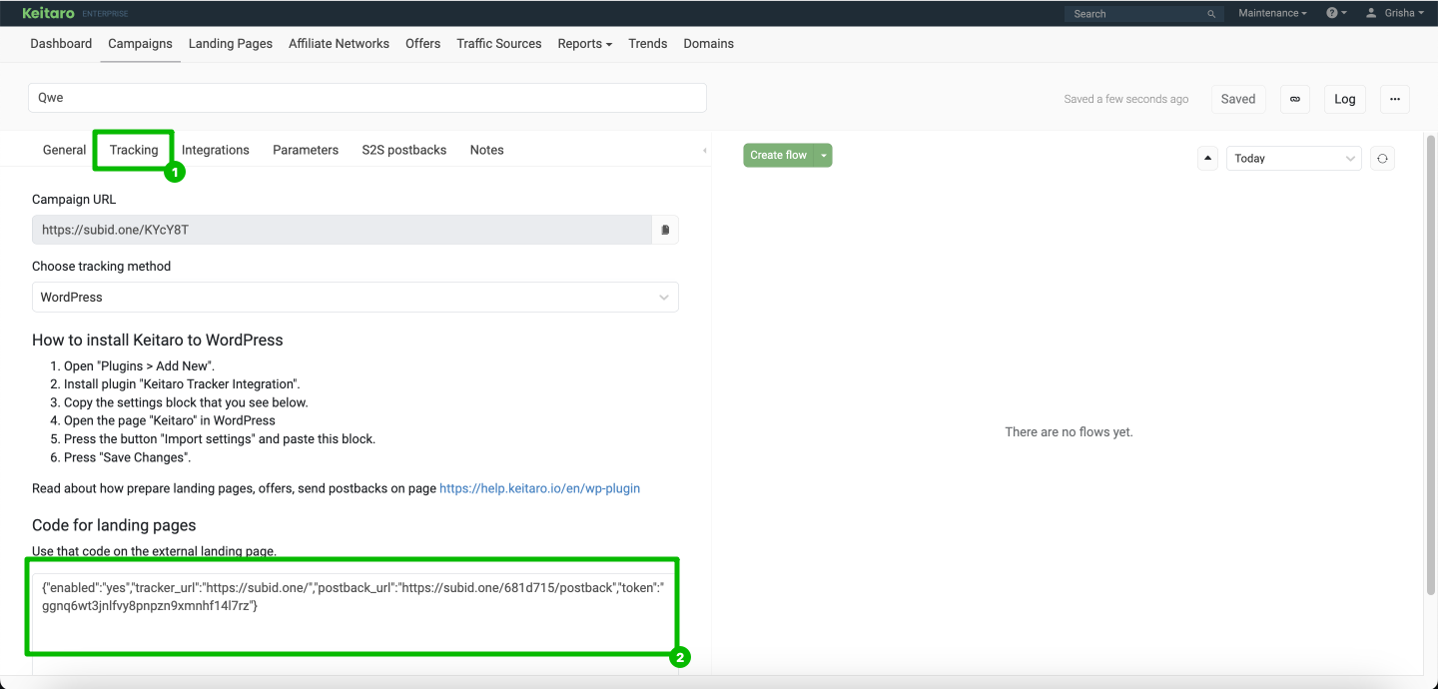Click the "Saved a few seconds ago" status text
This screenshot has width=1438, height=689.
tap(1126, 99)
